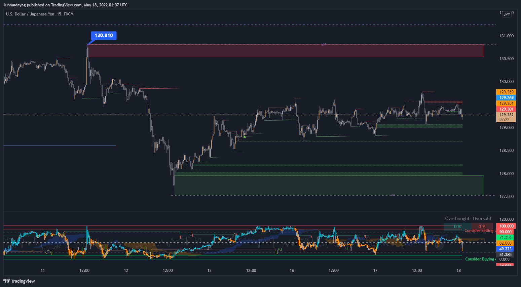
Task: Click the TradingView logo at the bottom
Action: click(x=19, y=281)
